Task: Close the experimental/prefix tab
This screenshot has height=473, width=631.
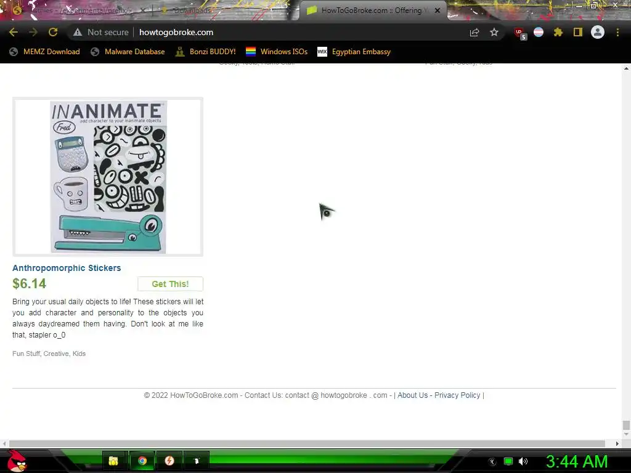Action: [x=142, y=10]
